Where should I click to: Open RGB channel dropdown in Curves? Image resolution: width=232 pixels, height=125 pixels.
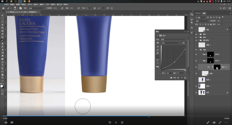[x=170, y=43]
